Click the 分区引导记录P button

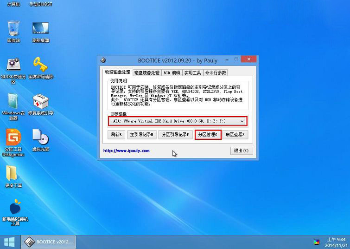[x=175, y=135]
